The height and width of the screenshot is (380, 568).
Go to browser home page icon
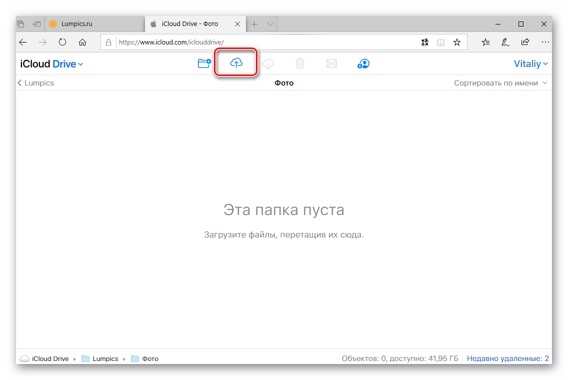pyautogui.click(x=82, y=42)
